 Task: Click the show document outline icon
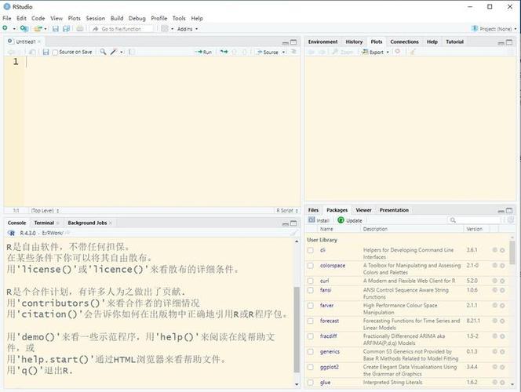point(293,52)
